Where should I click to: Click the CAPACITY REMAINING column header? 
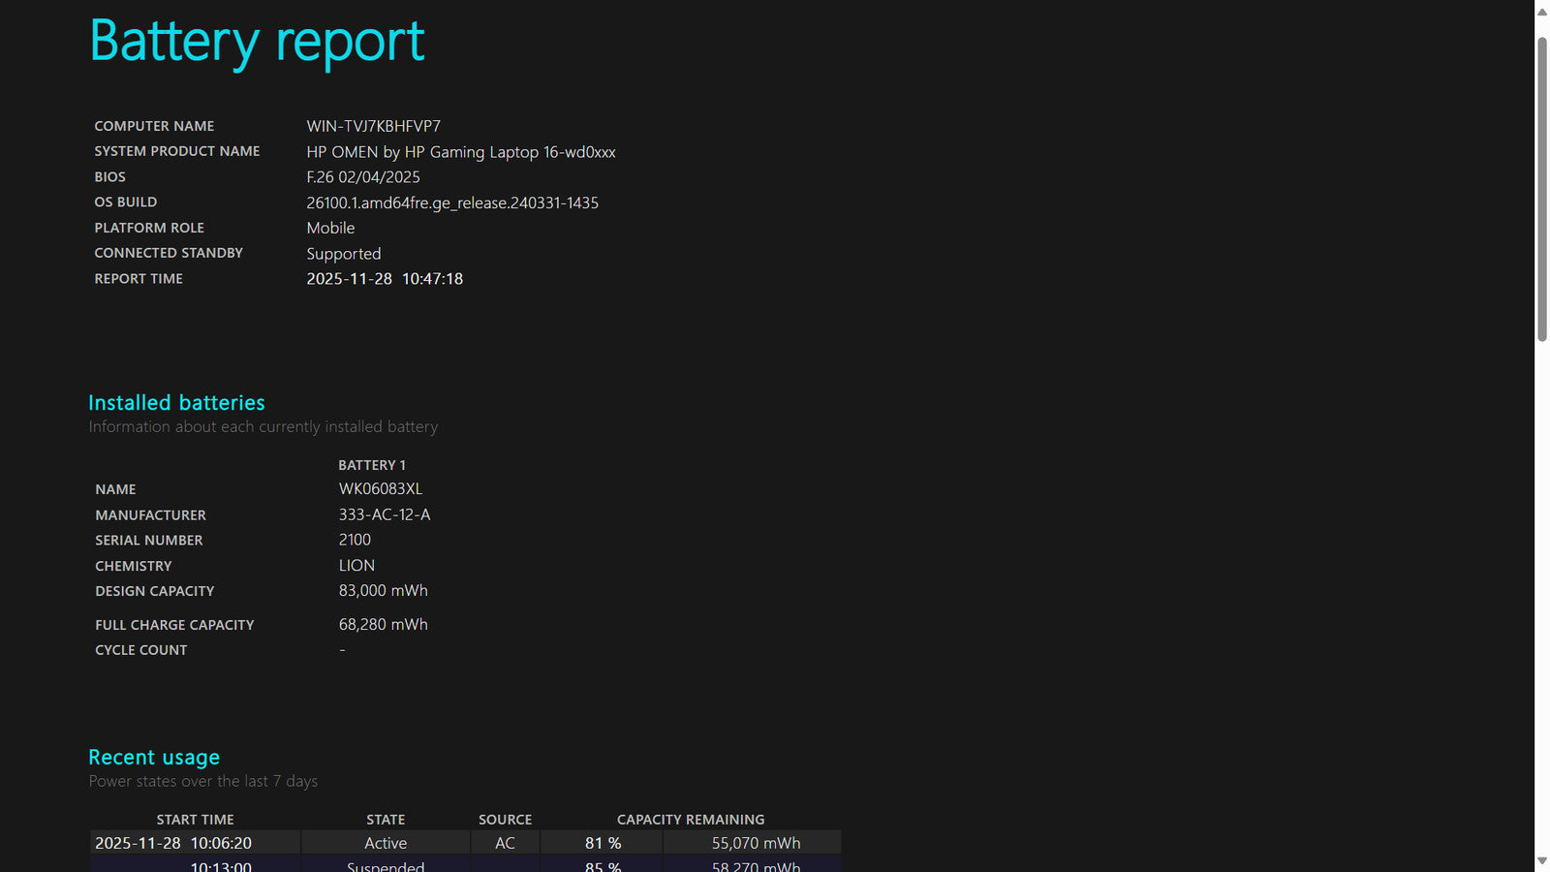[x=690, y=820]
